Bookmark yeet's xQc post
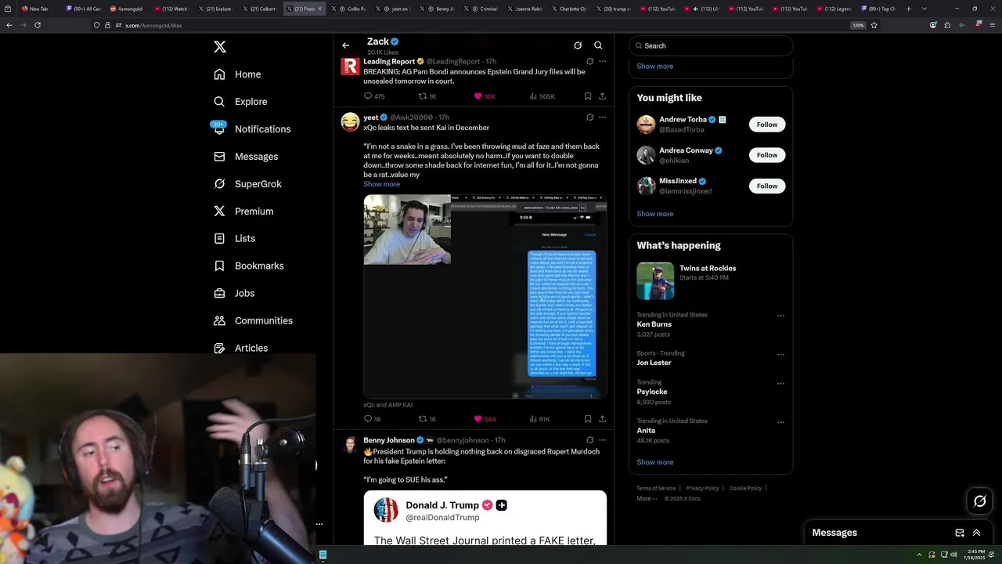The height and width of the screenshot is (564, 1002). (x=587, y=419)
